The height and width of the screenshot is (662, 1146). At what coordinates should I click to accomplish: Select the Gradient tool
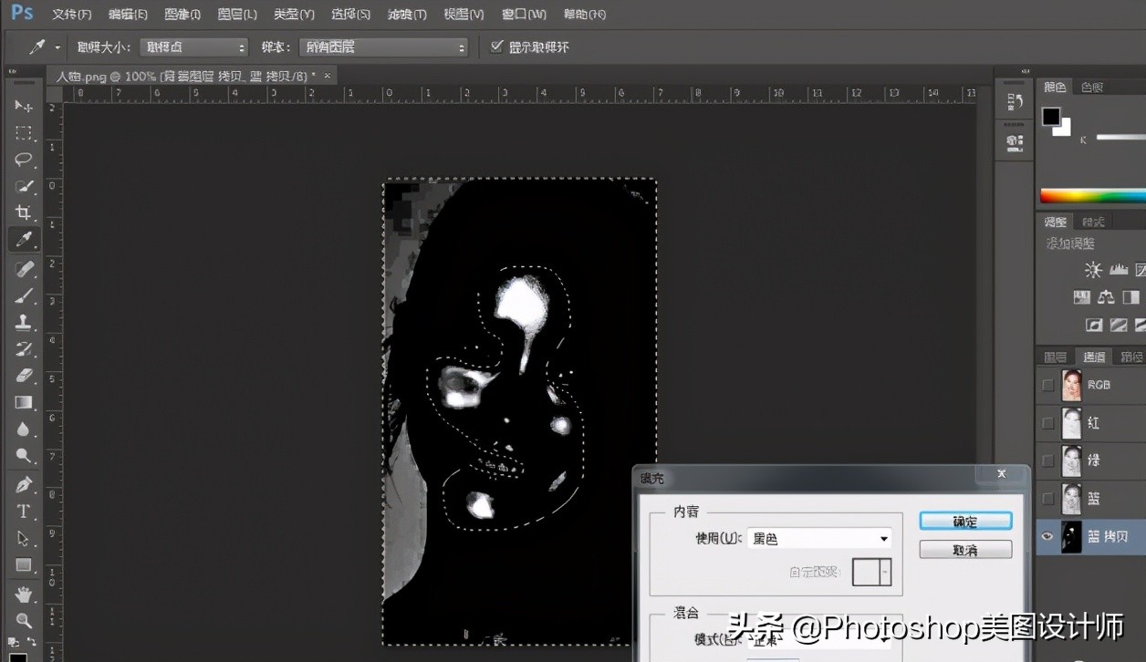point(24,401)
